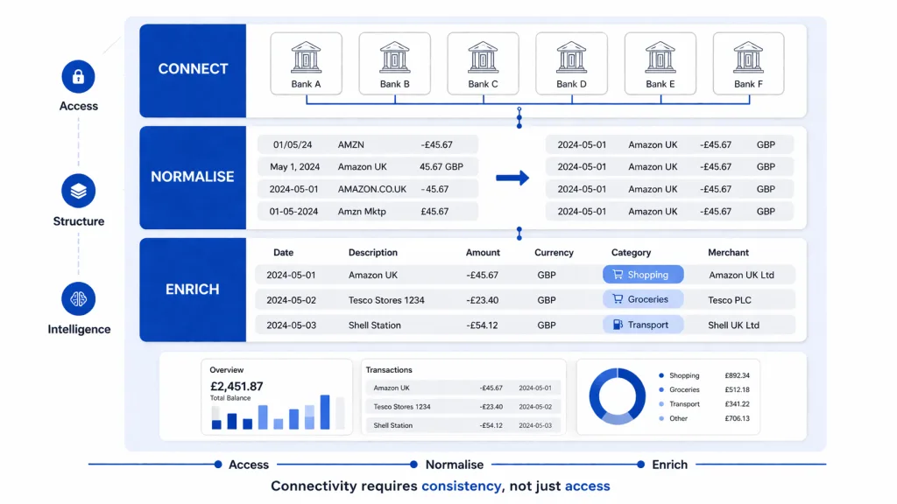This screenshot has width=897, height=504.
Task: Toggle the Shopping category pill
Action: click(x=643, y=274)
